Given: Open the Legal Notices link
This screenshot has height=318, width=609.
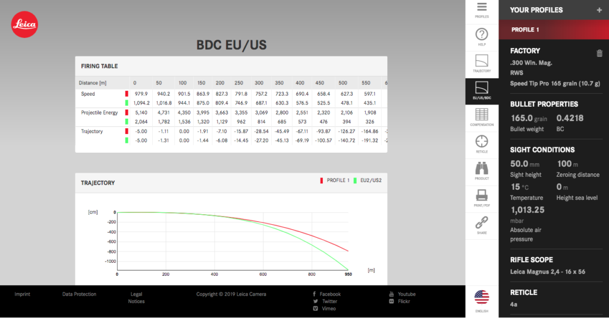Looking at the screenshot, I should (136, 297).
